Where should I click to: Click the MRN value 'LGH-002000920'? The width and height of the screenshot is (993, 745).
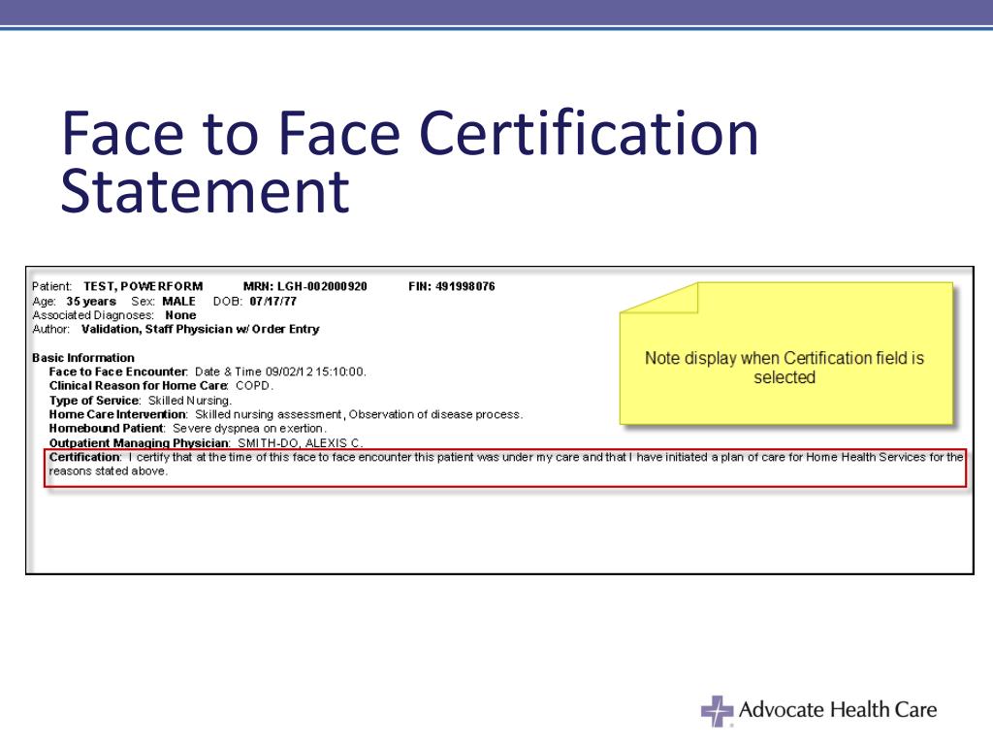point(322,286)
